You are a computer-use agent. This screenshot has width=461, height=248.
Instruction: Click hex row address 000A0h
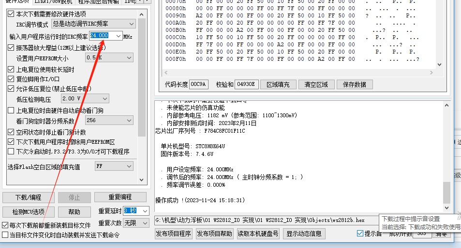pyautogui.click(x=176, y=23)
